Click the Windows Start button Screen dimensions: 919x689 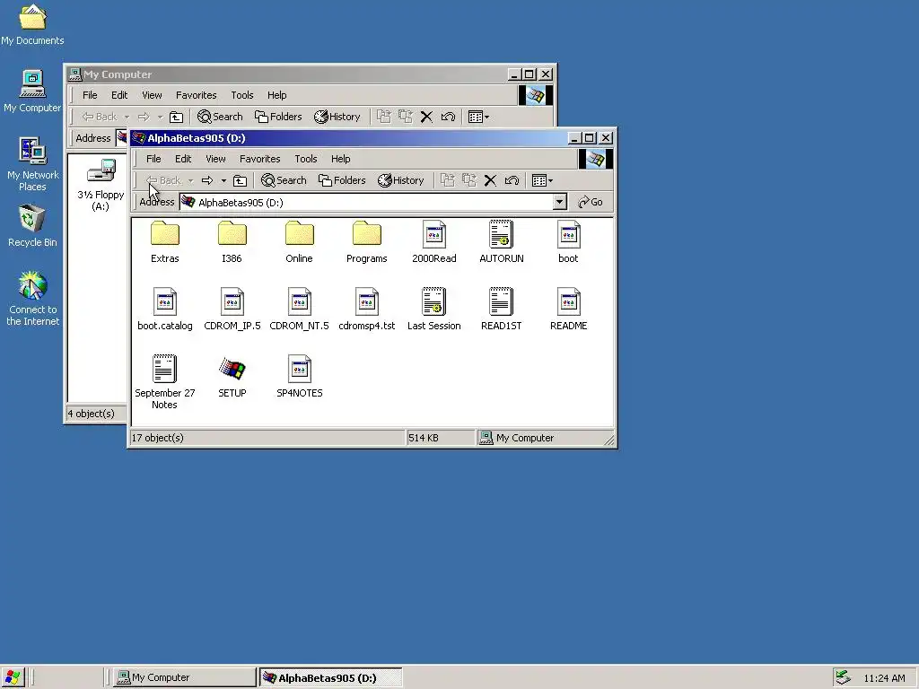(13, 678)
